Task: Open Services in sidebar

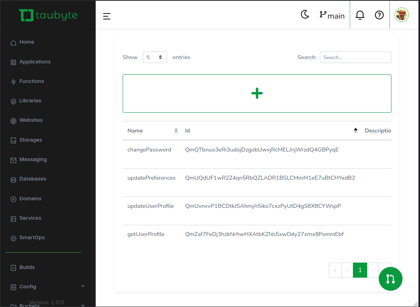Action: click(26, 218)
